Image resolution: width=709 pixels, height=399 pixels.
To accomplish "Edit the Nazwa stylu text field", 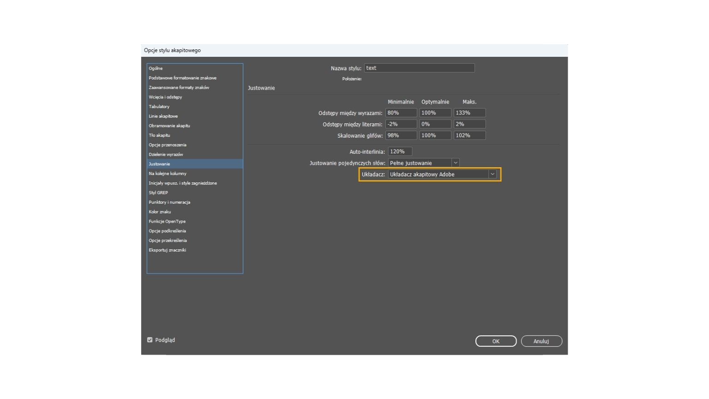I will pos(419,68).
